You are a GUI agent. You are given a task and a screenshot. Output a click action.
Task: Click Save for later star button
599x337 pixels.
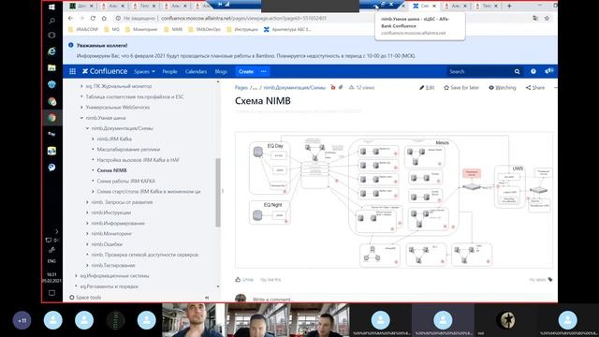pos(461,88)
